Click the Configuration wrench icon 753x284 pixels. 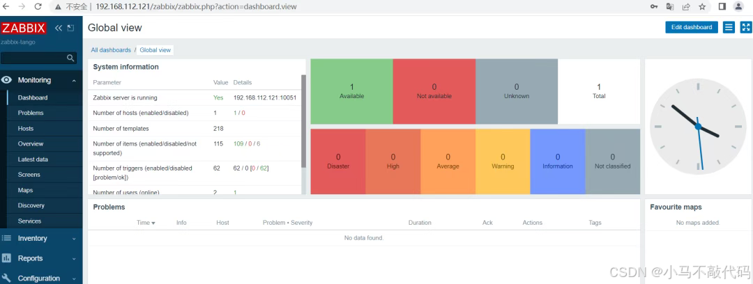[x=7, y=278]
